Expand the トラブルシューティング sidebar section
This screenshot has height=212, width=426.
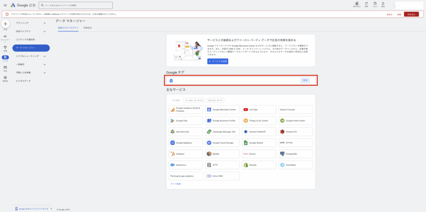(x=31, y=56)
